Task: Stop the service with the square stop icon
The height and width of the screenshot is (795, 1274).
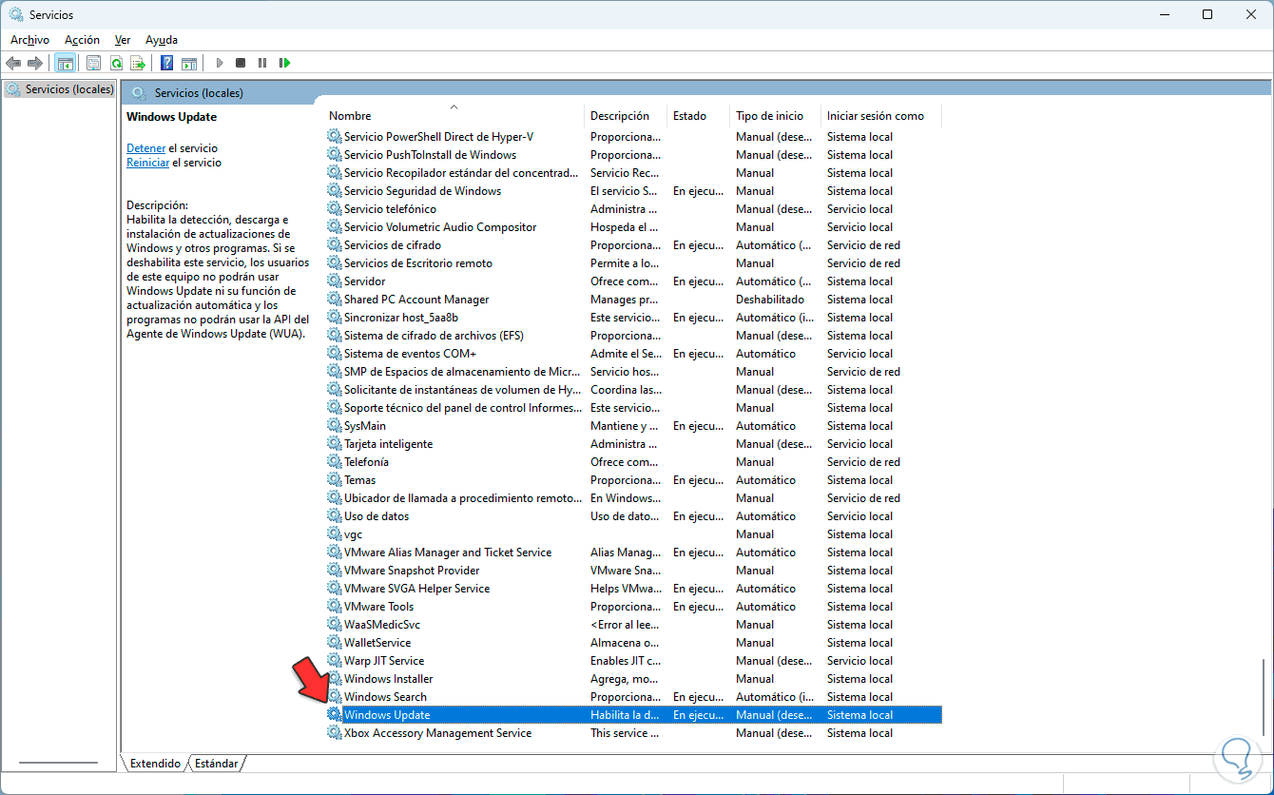Action: [x=241, y=63]
